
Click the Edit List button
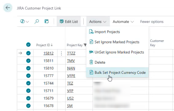point(69,22)
